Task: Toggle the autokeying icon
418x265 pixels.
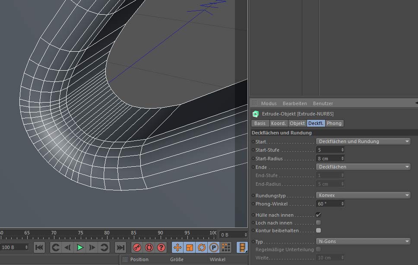Action: 149,247
